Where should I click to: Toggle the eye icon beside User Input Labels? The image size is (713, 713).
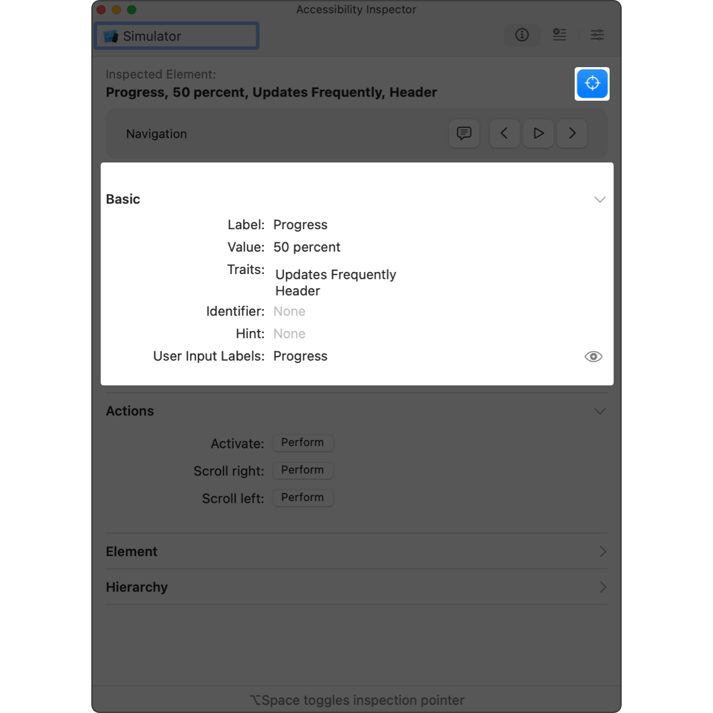coord(593,356)
